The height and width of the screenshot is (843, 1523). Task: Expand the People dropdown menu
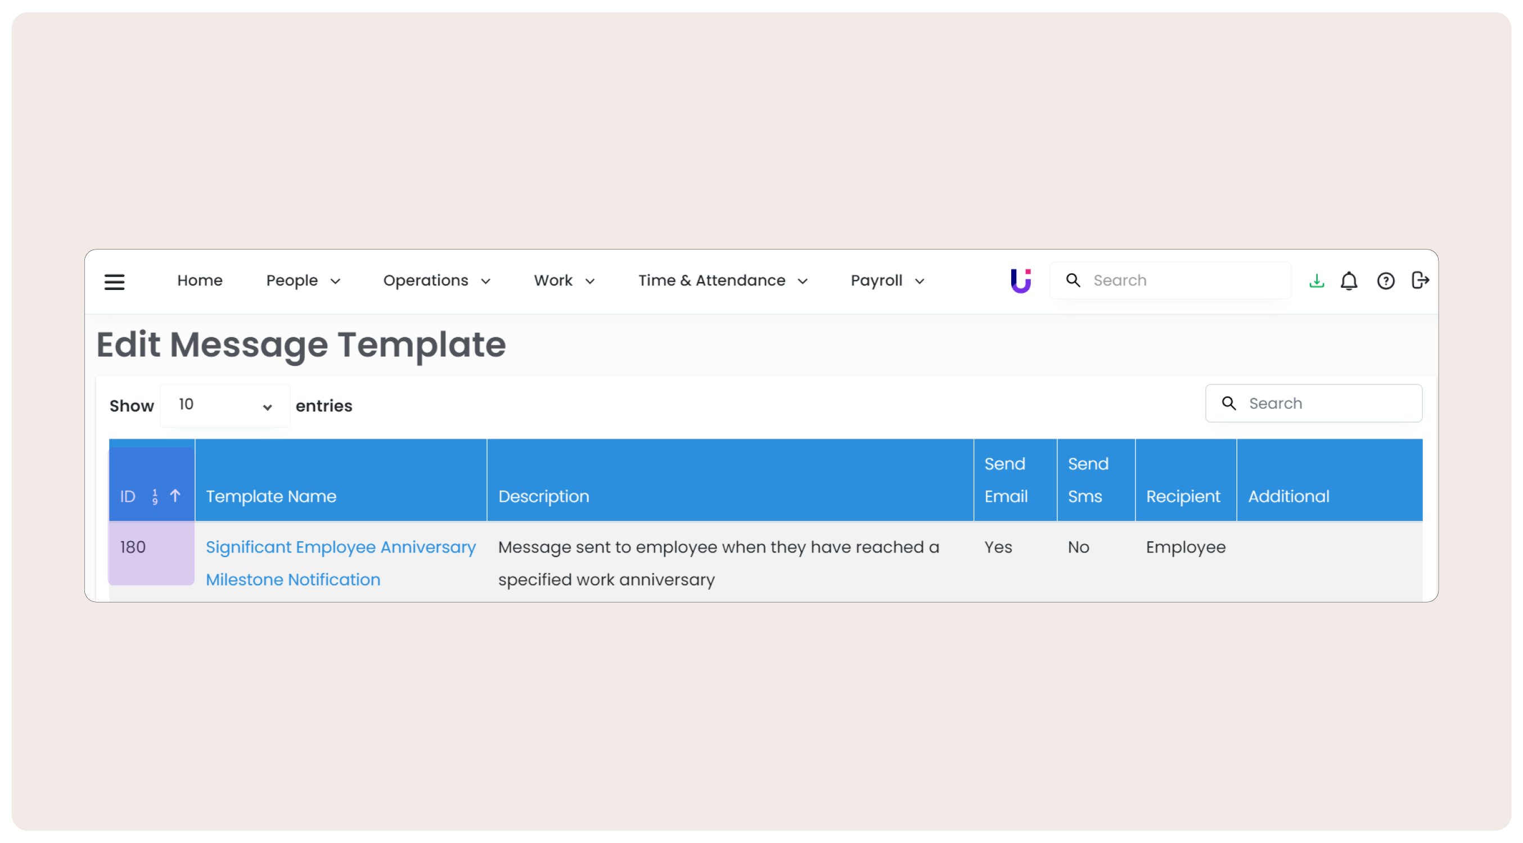tap(303, 280)
